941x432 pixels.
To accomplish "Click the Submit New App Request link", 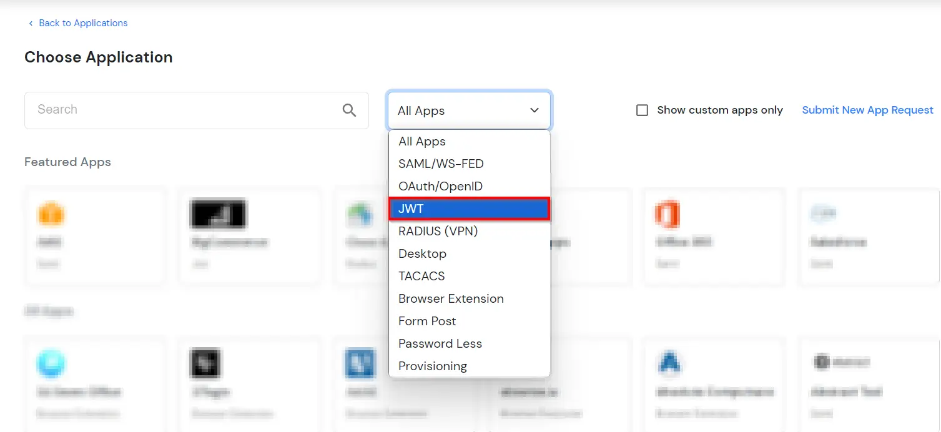I will (x=867, y=110).
